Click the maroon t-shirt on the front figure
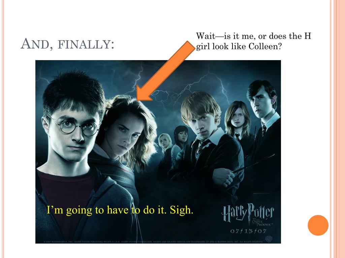This screenshot has height=258, width=345. [66, 193]
